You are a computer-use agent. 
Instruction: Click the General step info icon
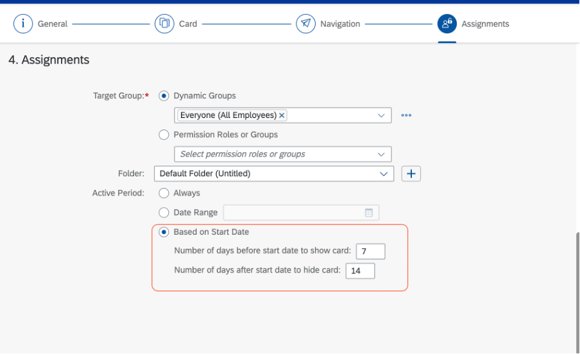(23, 24)
